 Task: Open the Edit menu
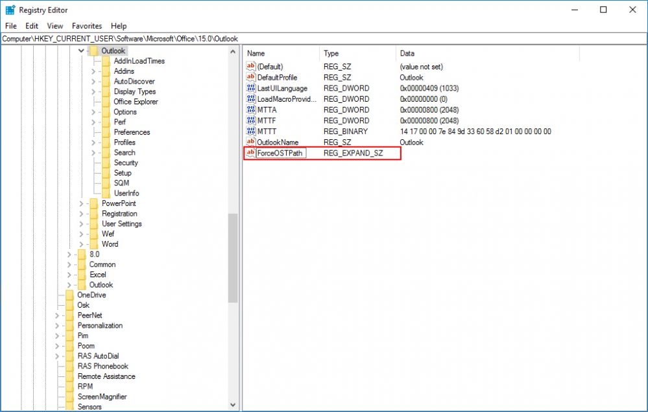pos(32,26)
